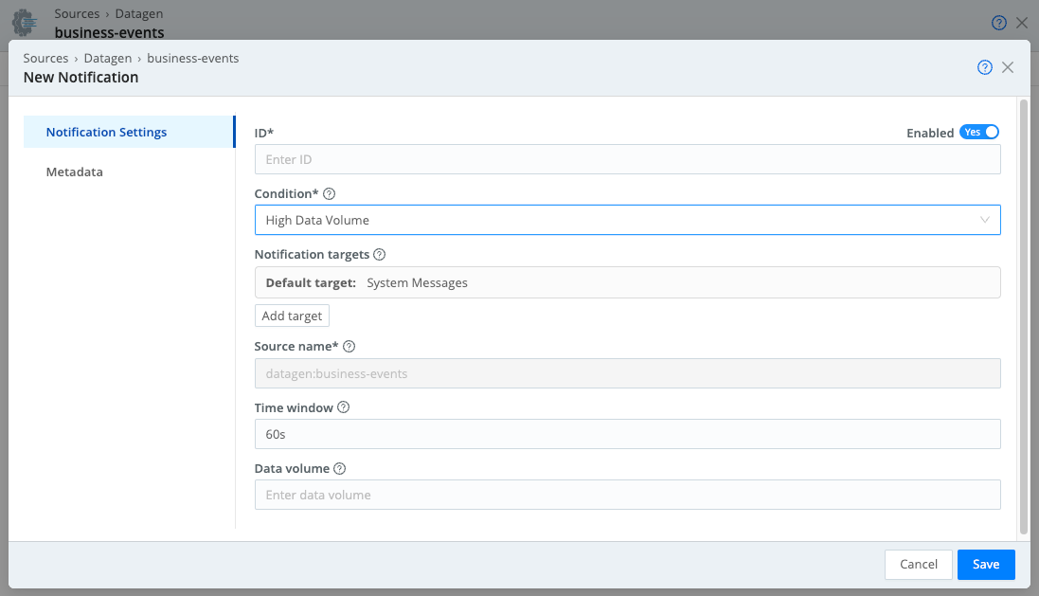Navigate to Sources via the breadcrumb
This screenshot has height=596, width=1039.
[x=45, y=58]
